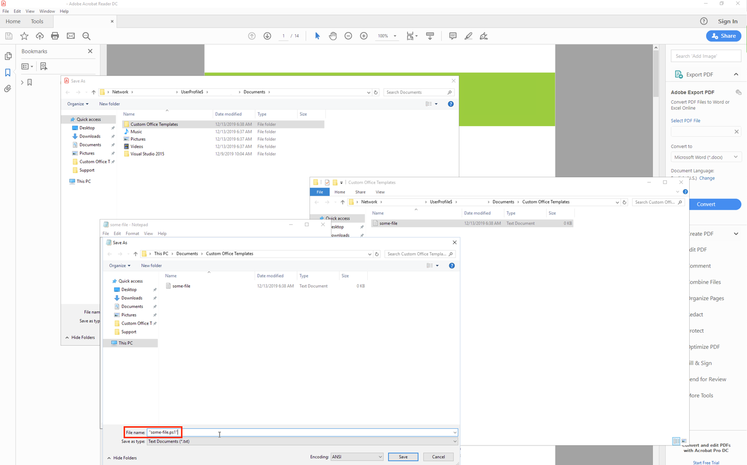Open the attachments paperclip icon
Screen dimensions: 747x465
click(8, 89)
